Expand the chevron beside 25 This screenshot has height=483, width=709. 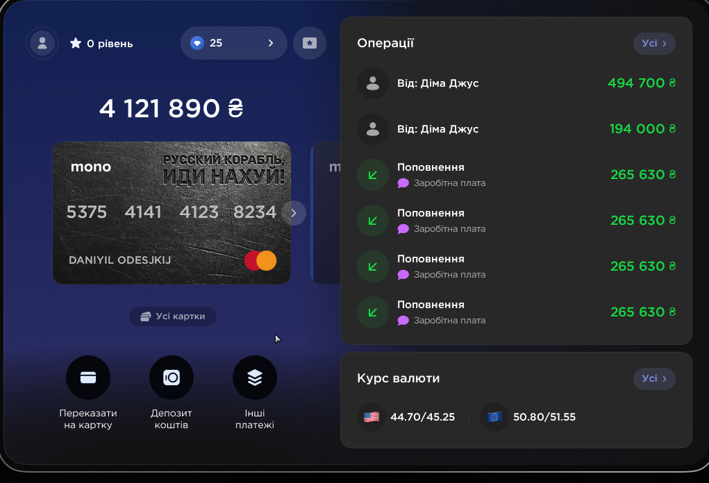[271, 43]
